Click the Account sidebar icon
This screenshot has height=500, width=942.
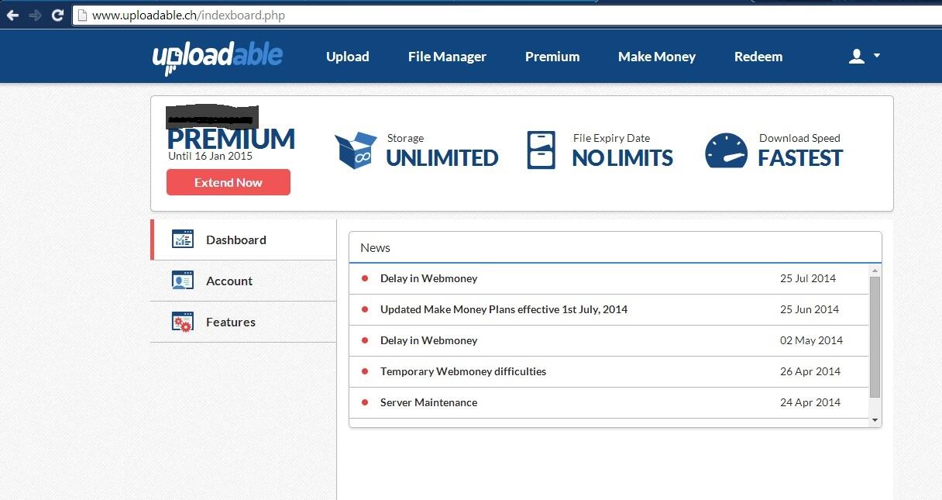pyautogui.click(x=183, y=280)
